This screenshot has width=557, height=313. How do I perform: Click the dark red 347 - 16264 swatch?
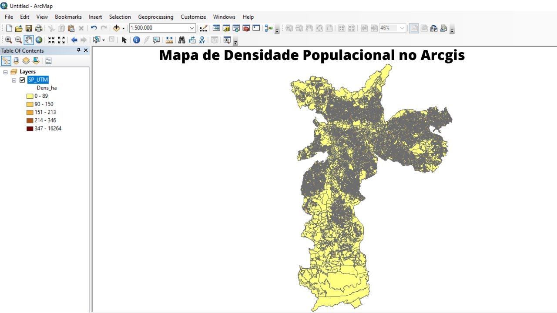30,129
